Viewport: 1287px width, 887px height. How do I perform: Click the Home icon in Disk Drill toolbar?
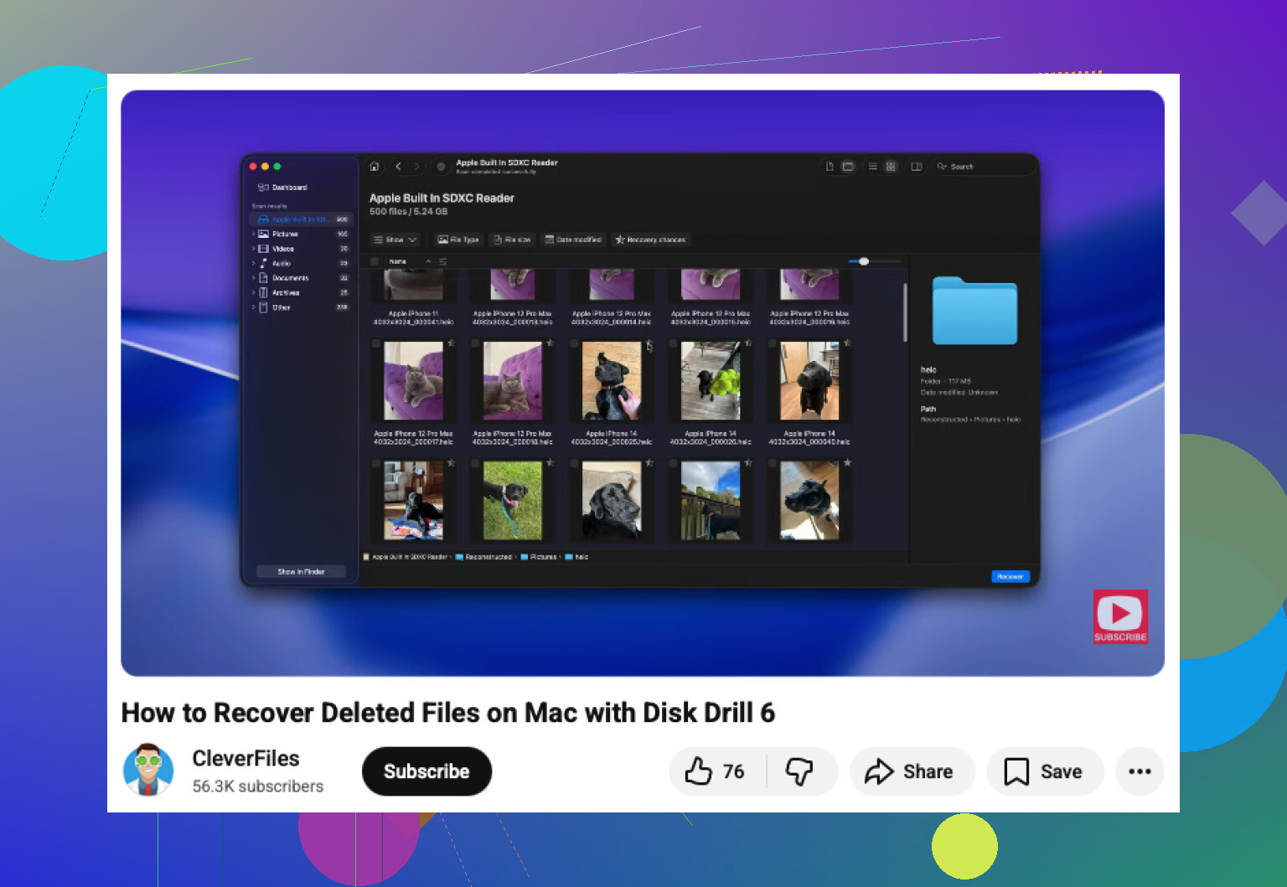tap(375, 167)
